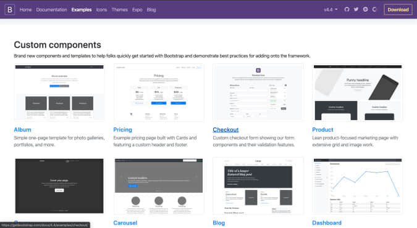The image size is (417, 228).
Task: Click the Carousel template thumbnail
Action: coord(159,186)
